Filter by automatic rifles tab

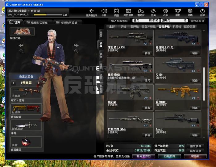pos(164,27)
